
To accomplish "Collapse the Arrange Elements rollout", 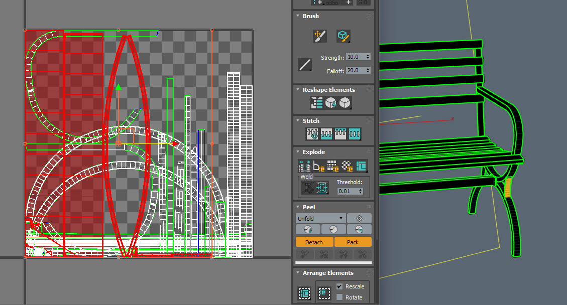I will coord(327,273).
